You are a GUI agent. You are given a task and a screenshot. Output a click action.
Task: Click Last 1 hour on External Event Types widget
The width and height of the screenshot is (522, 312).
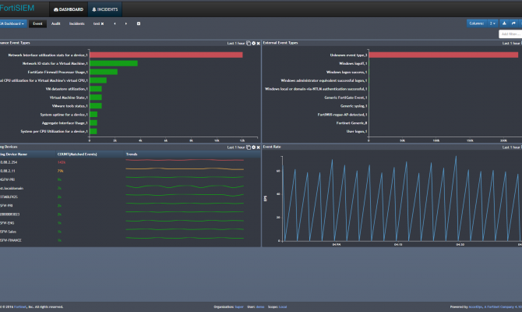(511, 44)
